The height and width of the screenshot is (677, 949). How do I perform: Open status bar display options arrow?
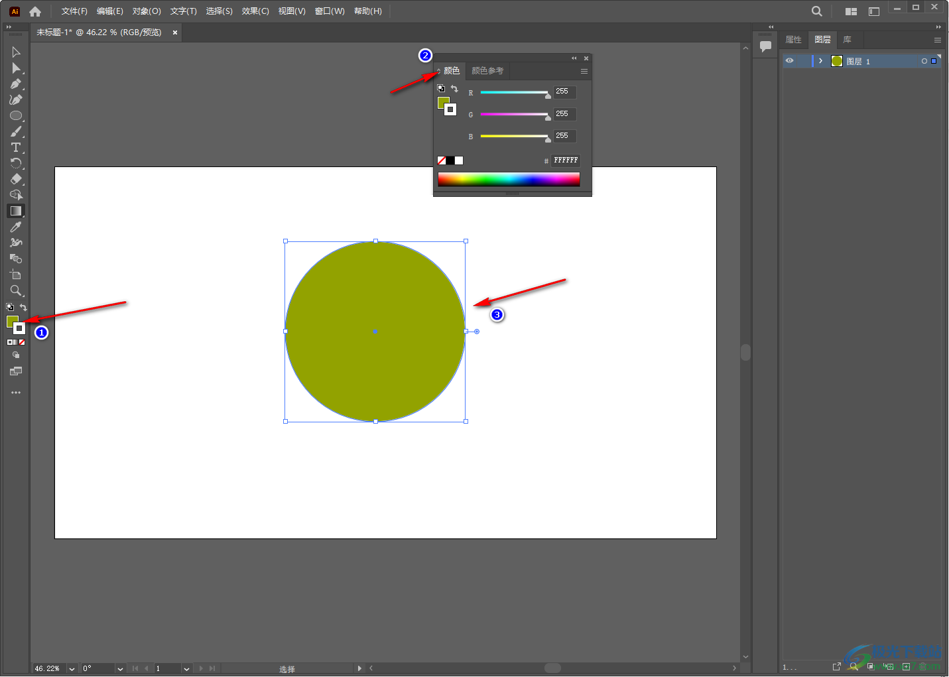coord(359,668)
